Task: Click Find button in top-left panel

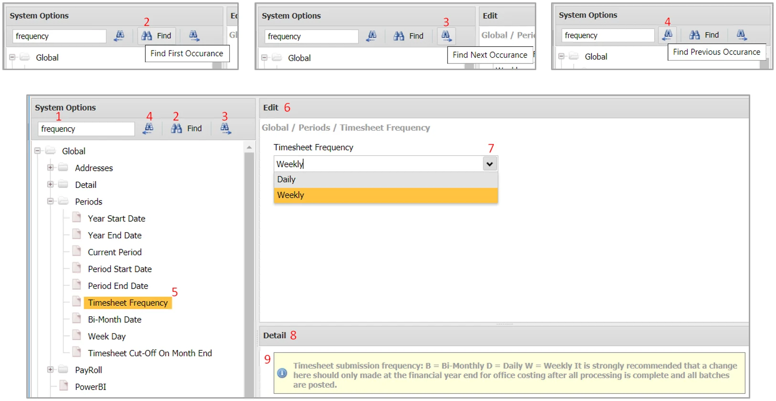Action: [157, 36]
